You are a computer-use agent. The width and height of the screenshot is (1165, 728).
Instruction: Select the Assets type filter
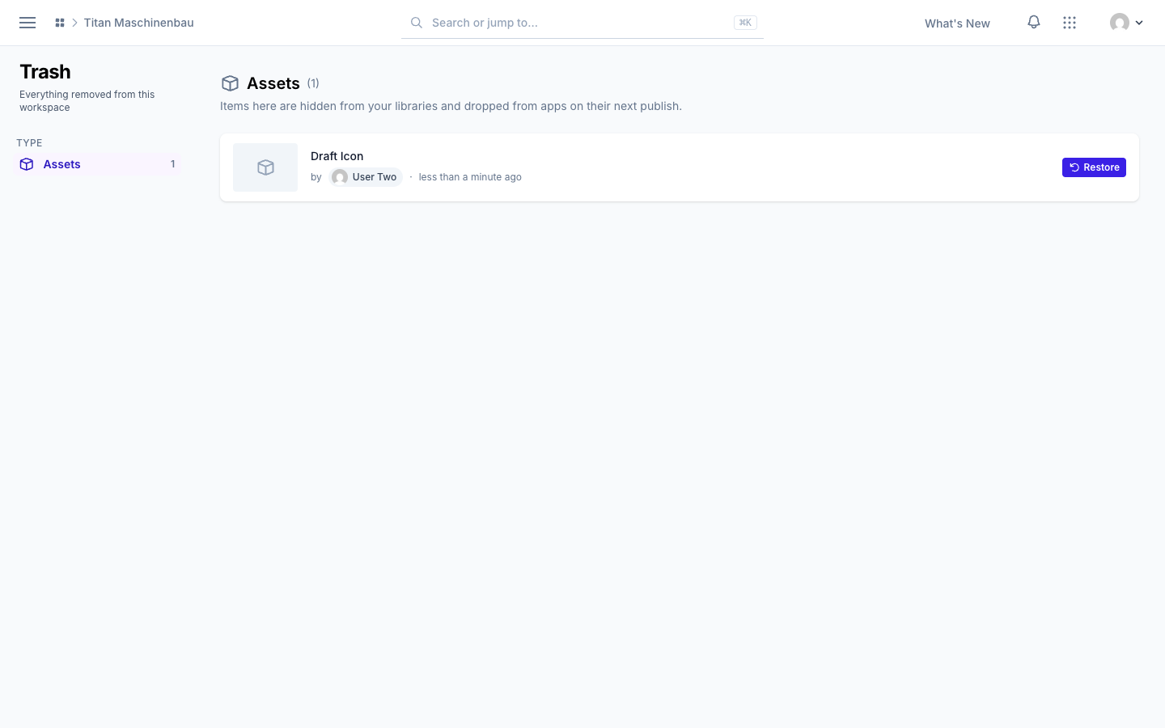click(99, 164)
